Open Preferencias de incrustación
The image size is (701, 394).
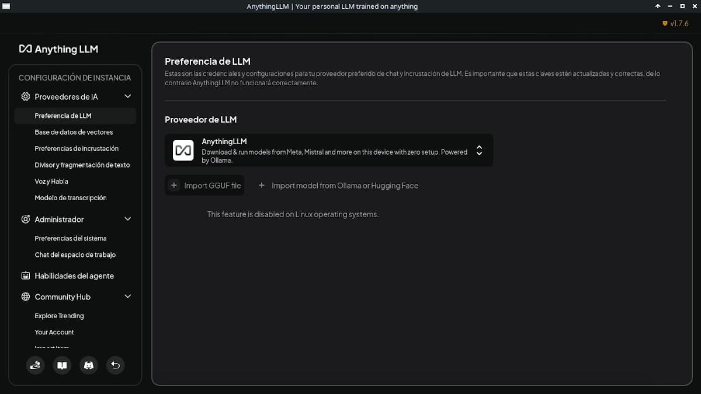77,148
